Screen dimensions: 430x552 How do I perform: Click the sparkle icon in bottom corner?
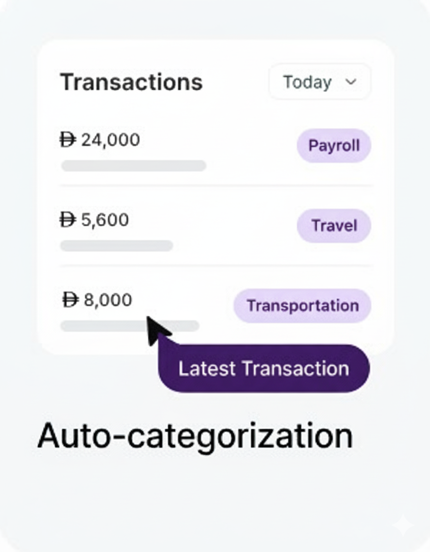click(x=402, y=526)
